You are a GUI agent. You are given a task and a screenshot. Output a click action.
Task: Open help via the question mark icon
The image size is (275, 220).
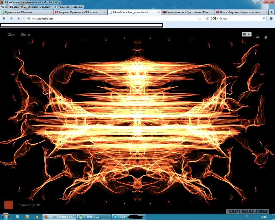(266, 37)
